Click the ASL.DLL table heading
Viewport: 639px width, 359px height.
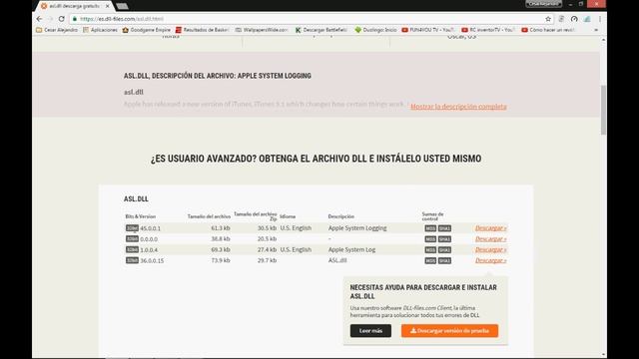coord(136,199)
